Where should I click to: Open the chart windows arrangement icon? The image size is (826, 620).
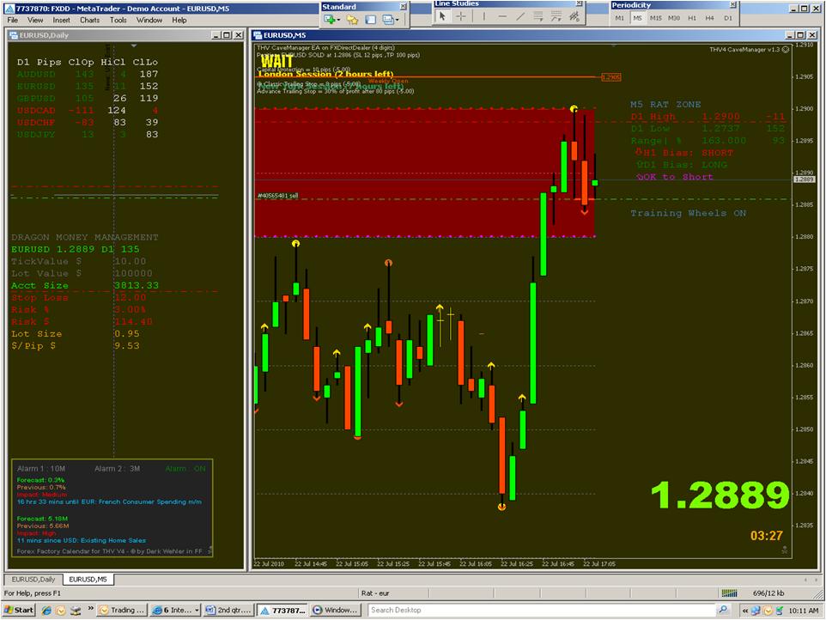(388, 20)
